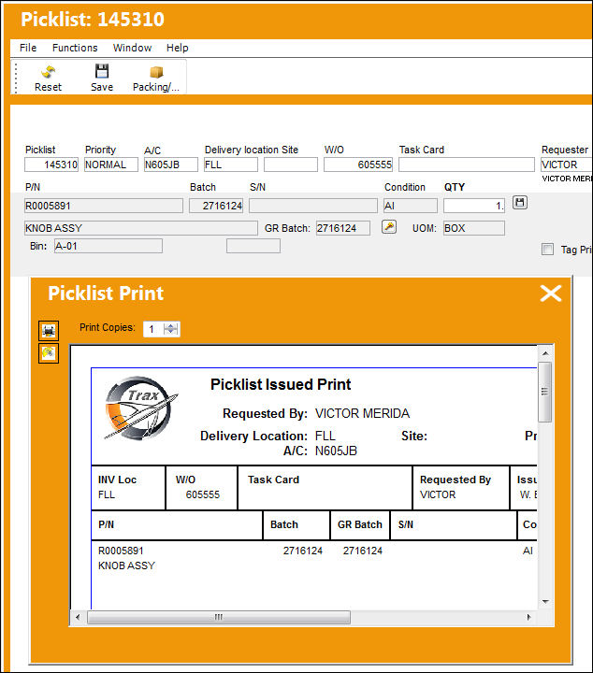This screenshot has width=593, height=673.
Task: Click the W/O field showing 605555
Action: (358, 165)
